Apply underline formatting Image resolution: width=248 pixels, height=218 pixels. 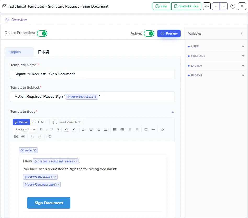(52, 129)
